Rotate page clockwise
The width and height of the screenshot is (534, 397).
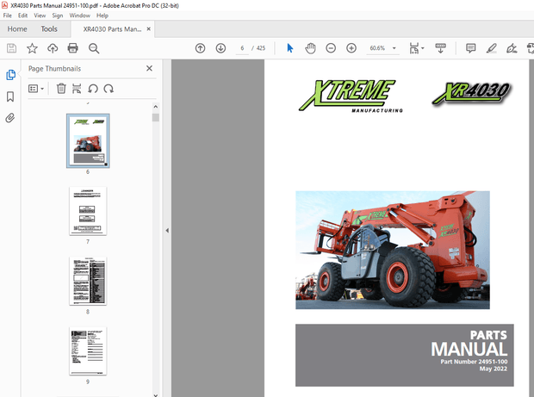(109, 89)
